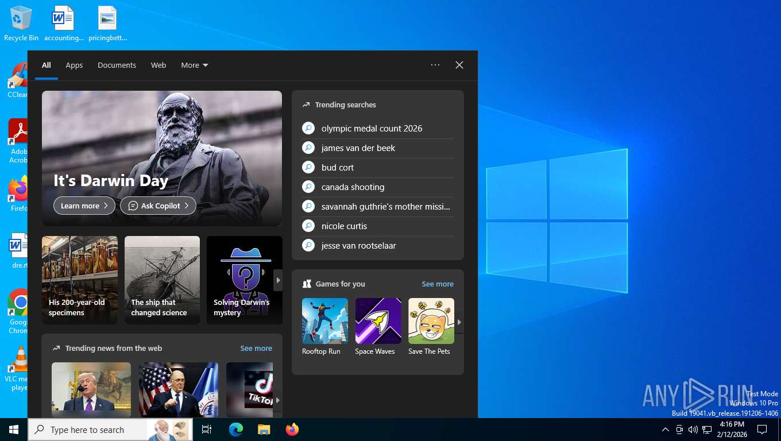
Task: Play the Rooftop Run game
Action: [x=325, y=327]
